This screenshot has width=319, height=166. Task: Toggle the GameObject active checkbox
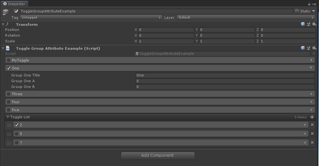click(16, 11)
